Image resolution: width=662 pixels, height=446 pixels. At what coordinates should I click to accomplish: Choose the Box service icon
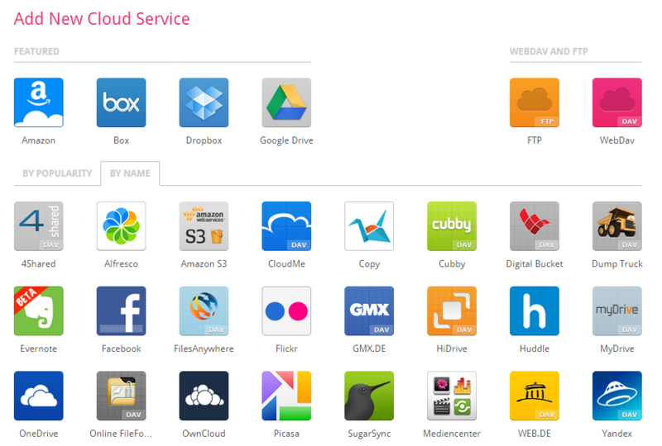(x=121, y=102)
